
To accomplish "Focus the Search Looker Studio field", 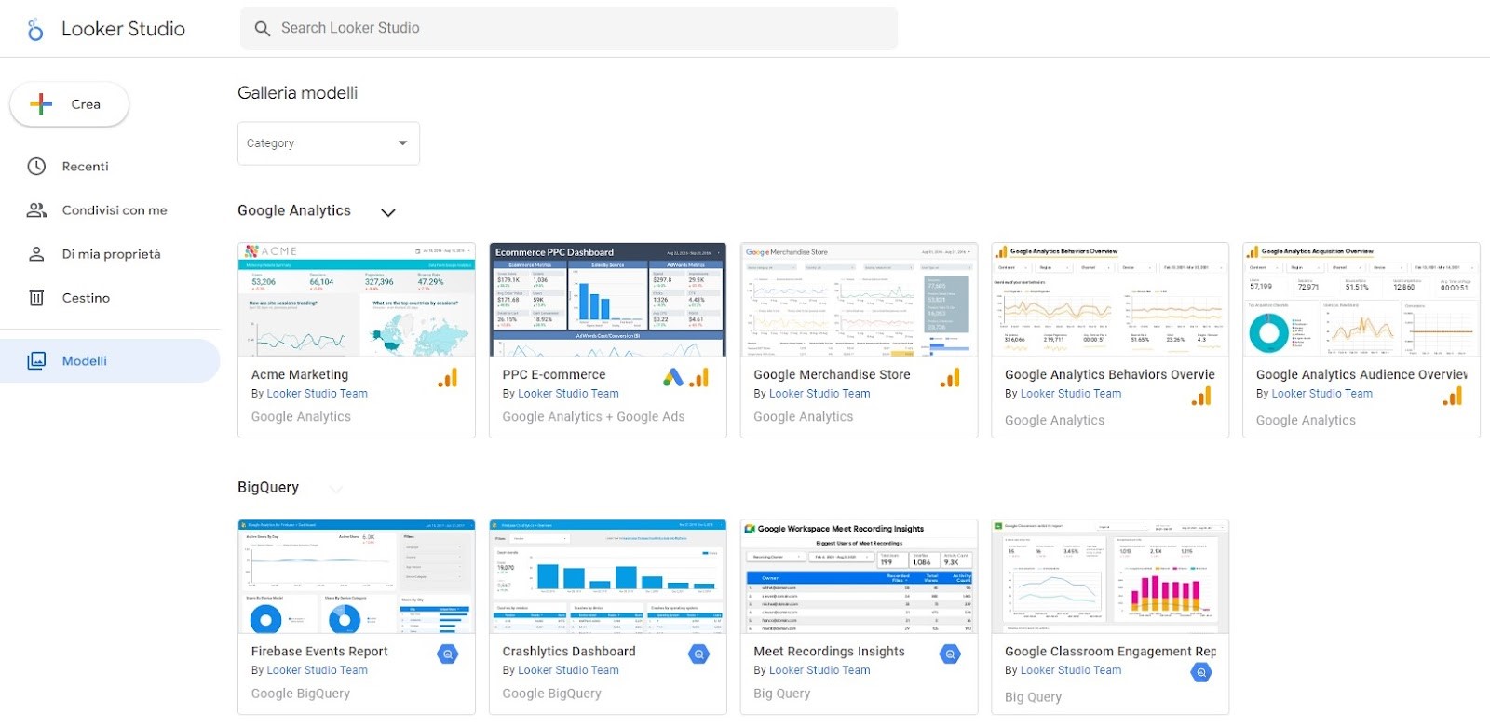I will [569, 28].
